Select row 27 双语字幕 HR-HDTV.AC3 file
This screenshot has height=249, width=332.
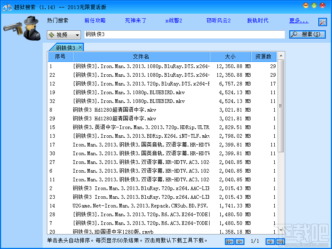163,162
